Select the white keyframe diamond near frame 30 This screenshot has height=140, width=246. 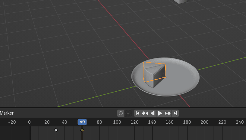click(56, 130)
